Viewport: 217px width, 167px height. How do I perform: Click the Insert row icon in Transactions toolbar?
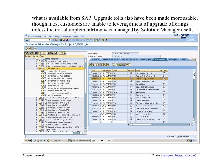coord(90,65)
